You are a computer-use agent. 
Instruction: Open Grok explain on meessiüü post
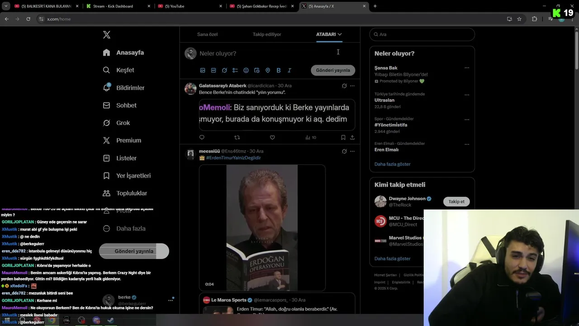[x=344, y=151]
